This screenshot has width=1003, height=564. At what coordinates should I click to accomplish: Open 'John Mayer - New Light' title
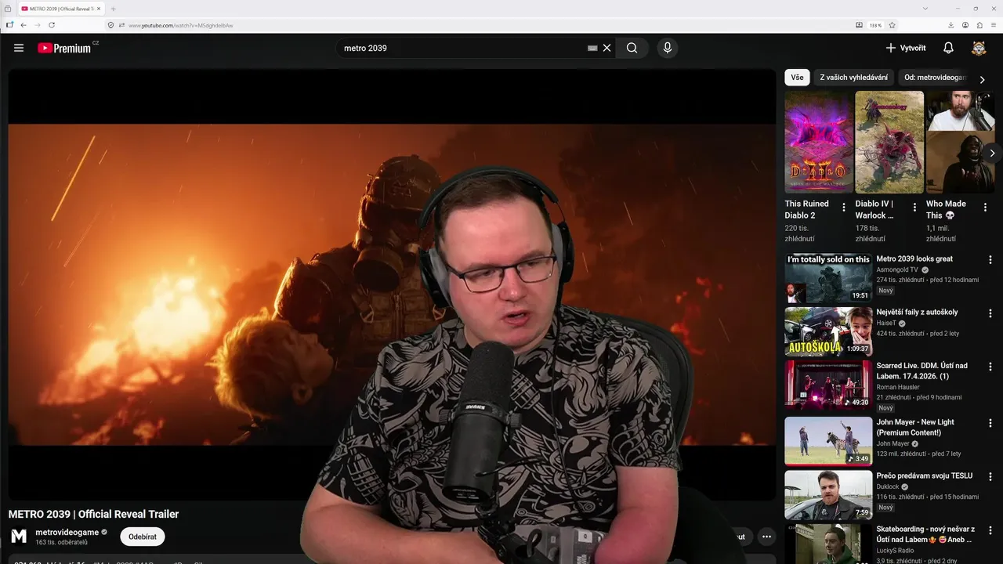point(915,427)
